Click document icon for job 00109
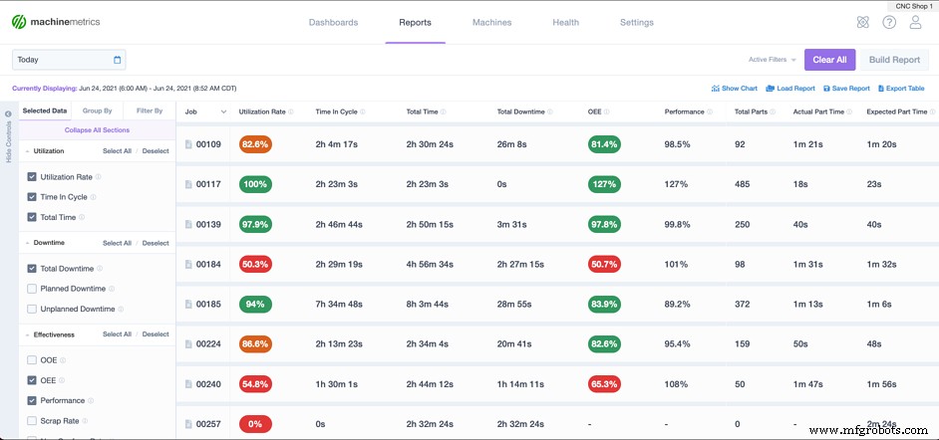Screen dimensions: 939x440 coord(188,144)
